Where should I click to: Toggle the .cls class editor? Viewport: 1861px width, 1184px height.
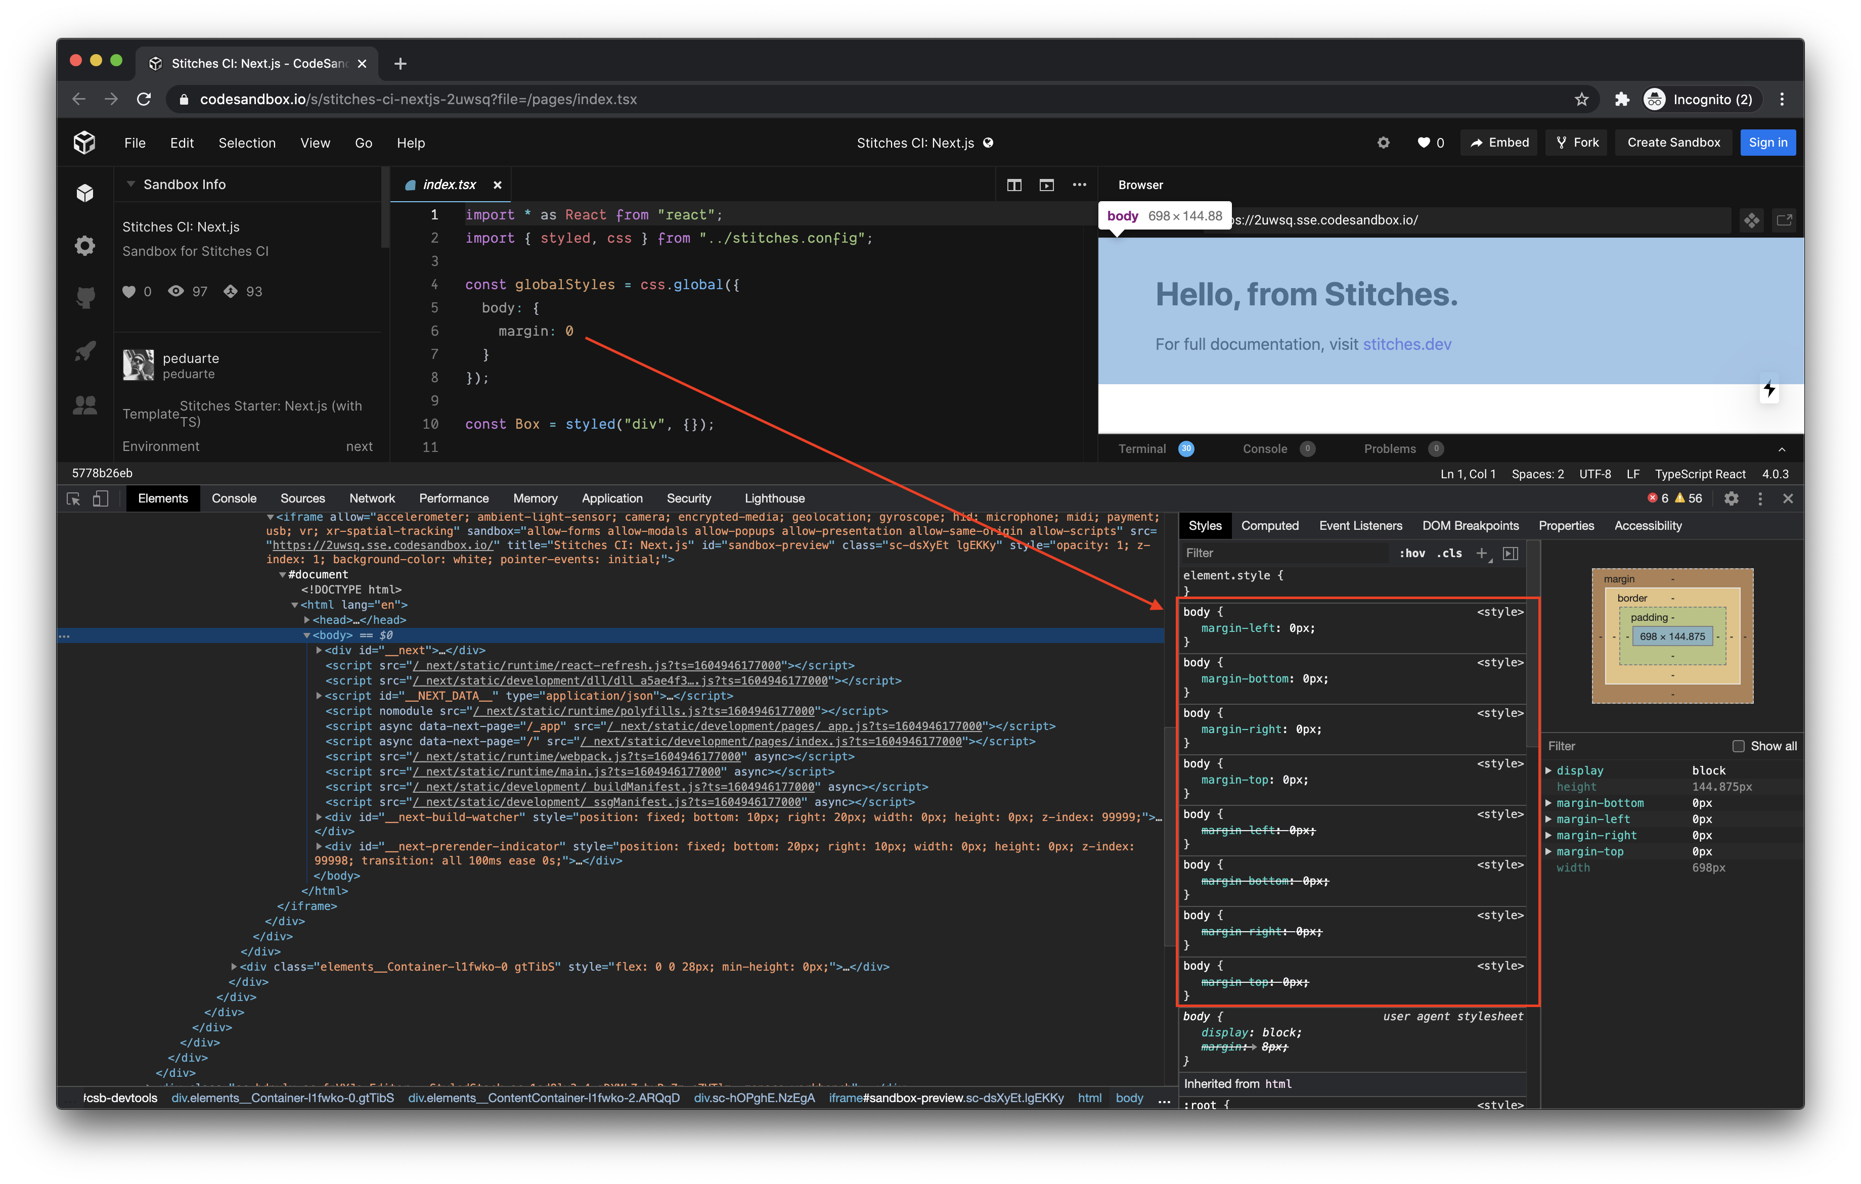(x=1449, y=554)
